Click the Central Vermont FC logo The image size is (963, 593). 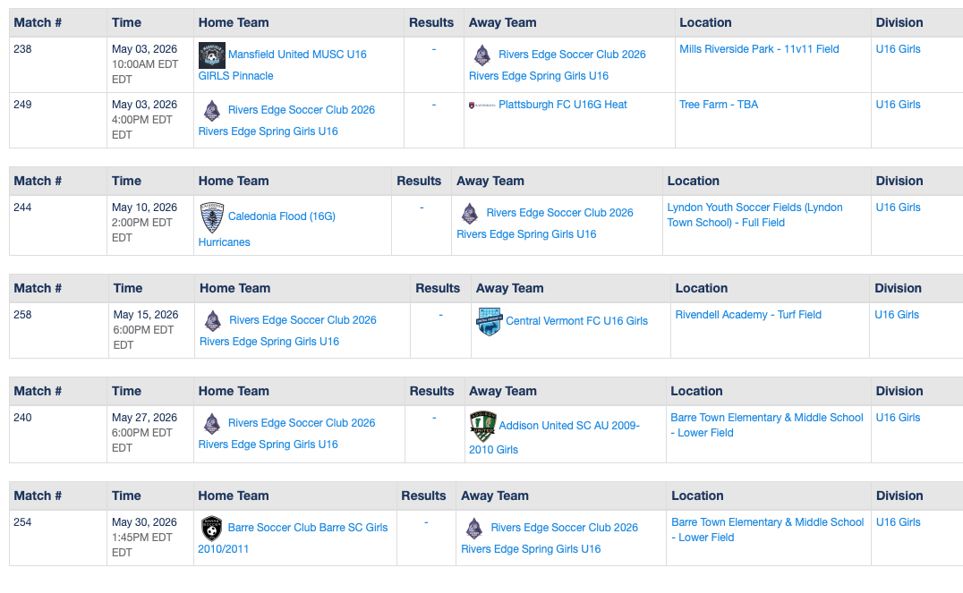pyautogui.click(x=489, y=321)
